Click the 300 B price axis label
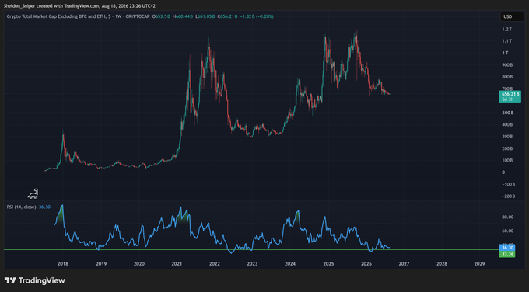This screenshot has height=292, width=529. point(507,137)
